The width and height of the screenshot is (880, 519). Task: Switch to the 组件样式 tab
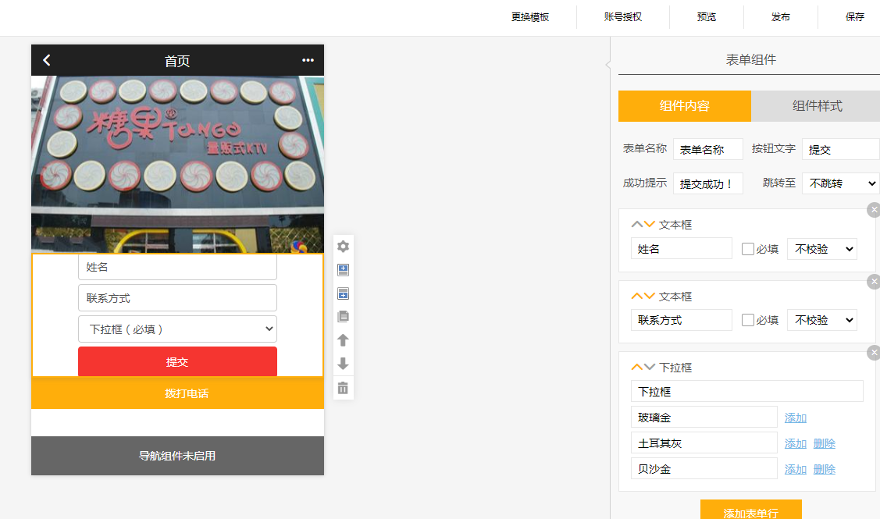tap(817, 106)
